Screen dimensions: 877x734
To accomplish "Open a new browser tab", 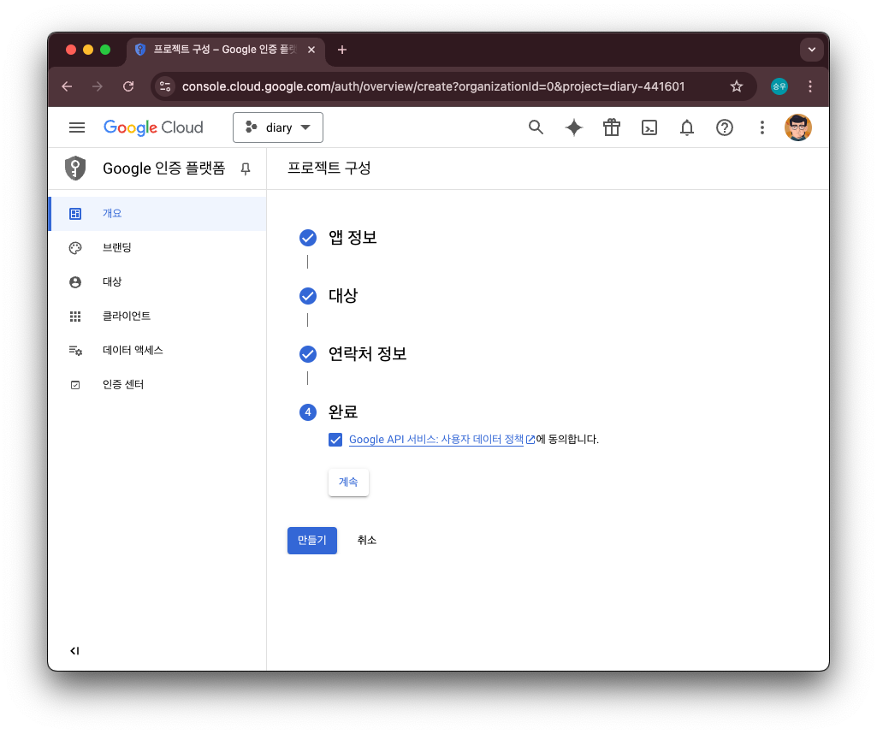I will [x=342, y=50].
